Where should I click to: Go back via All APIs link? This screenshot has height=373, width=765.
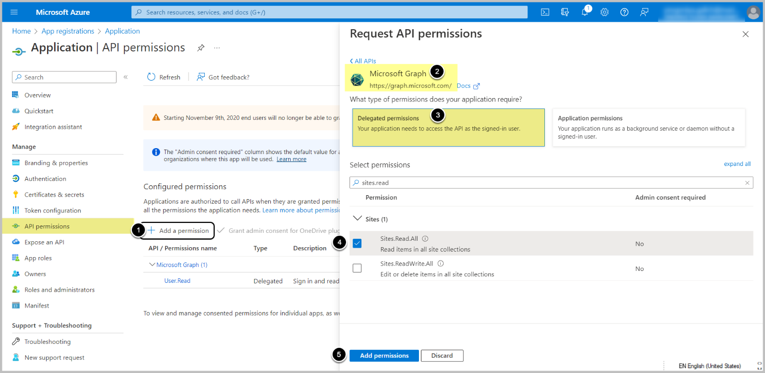click(363, 61)
